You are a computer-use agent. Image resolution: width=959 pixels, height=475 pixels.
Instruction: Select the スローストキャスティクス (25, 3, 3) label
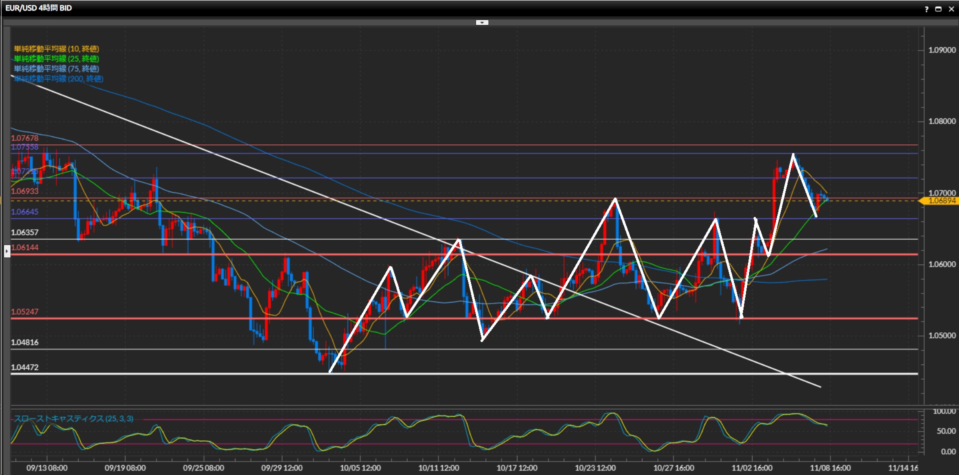[x=73, y=418]
